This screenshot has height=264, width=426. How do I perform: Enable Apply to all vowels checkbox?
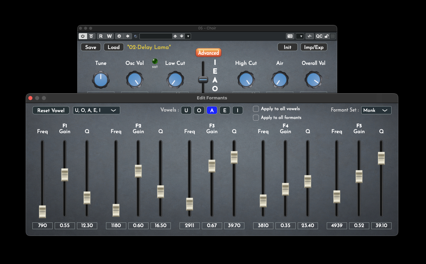coord(256,109)
